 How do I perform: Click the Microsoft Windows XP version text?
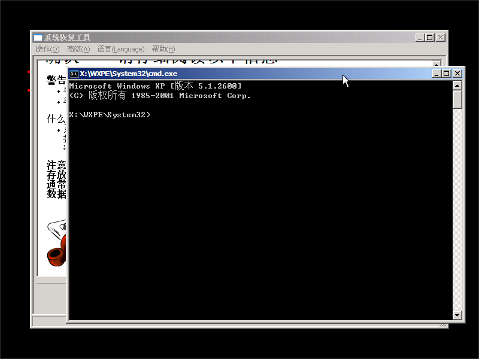(155, 86)
